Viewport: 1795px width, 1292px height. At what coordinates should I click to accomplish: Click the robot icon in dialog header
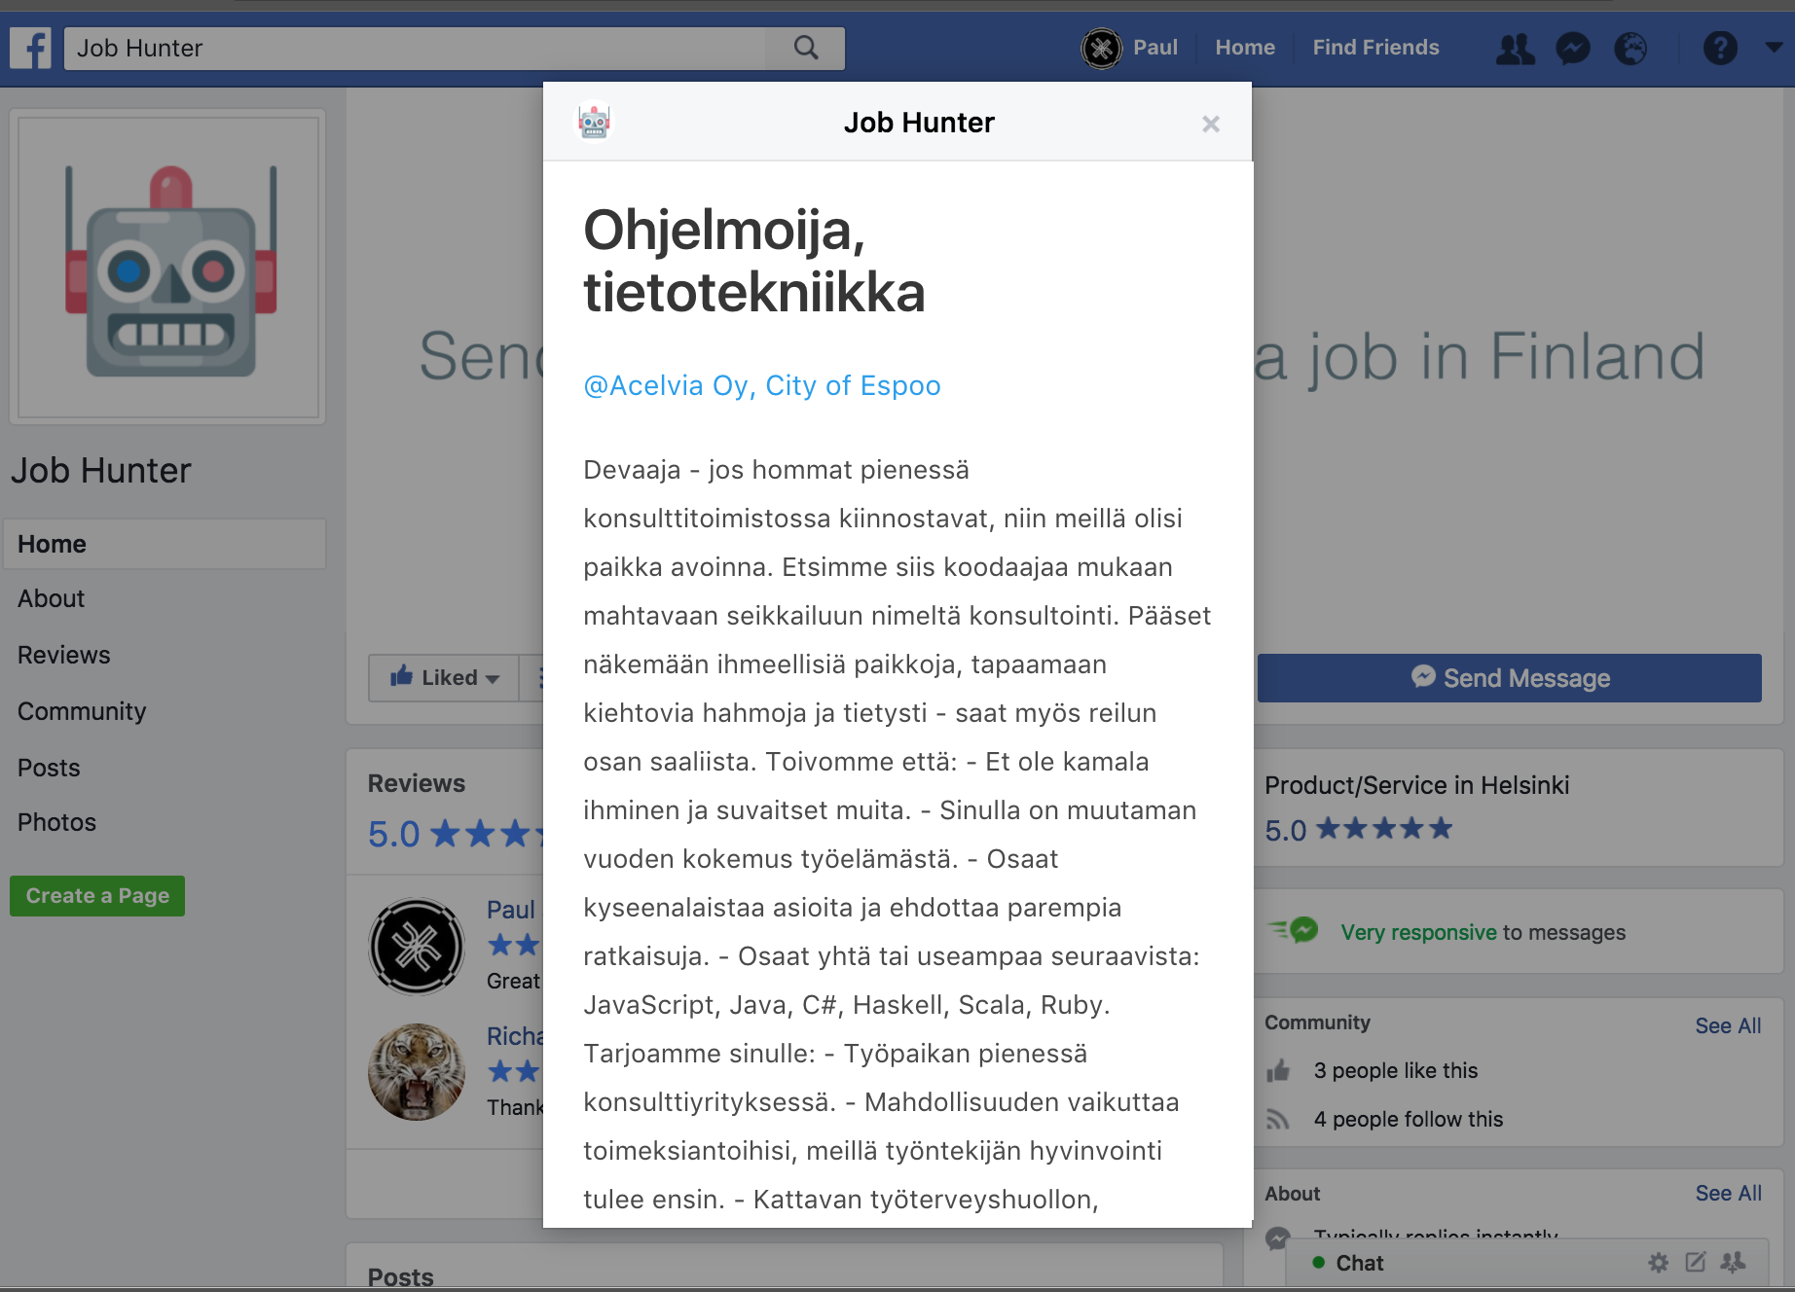(x=594, y=123)
